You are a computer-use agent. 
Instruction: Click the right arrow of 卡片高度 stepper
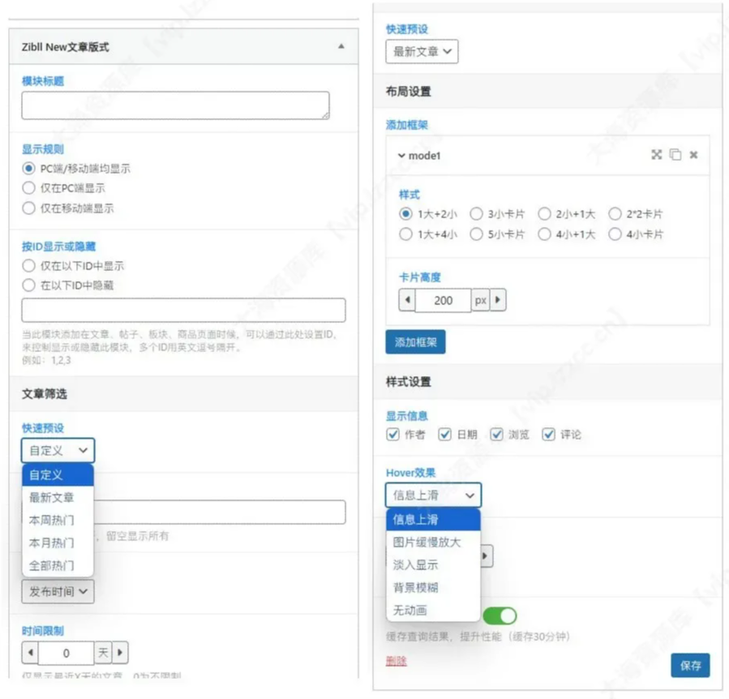(497, 300)
